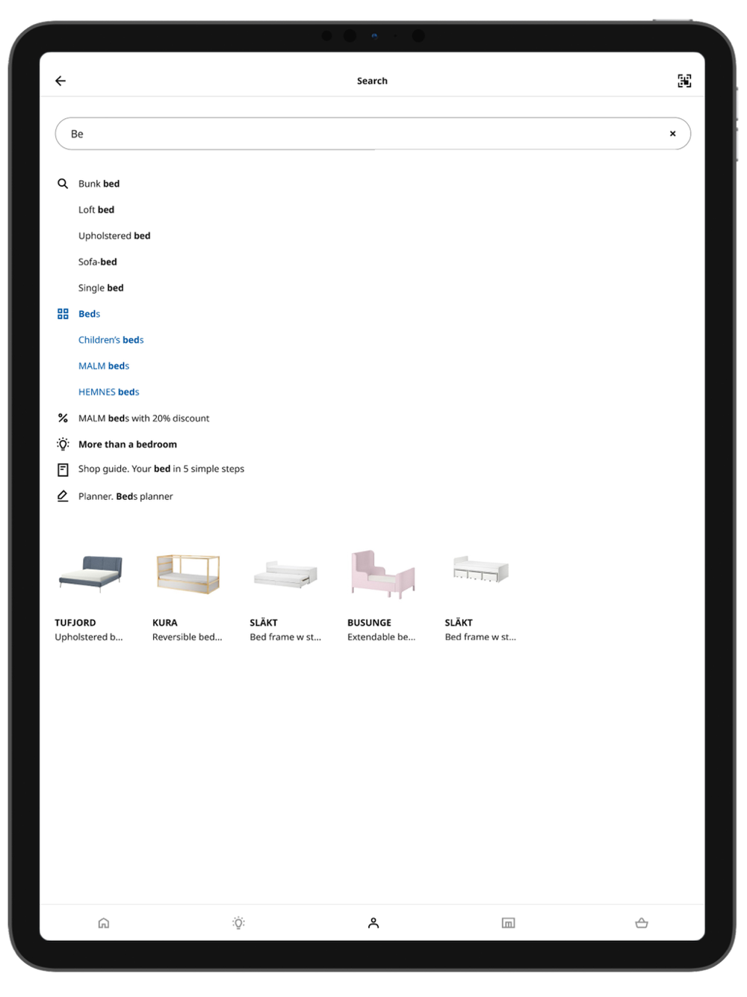This screenshot has width=747, height=997.
Task: Open the 'Beds' category link
Action: tap(89, 314)
